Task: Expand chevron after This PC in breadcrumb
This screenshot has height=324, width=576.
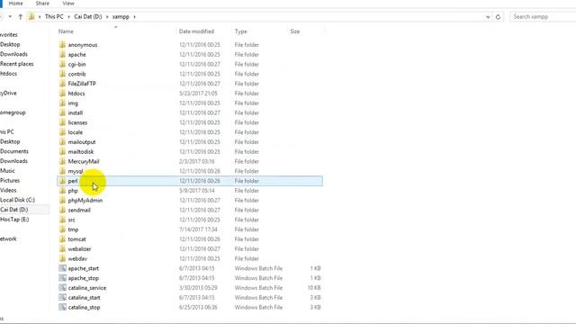Action: pos(68,16)
